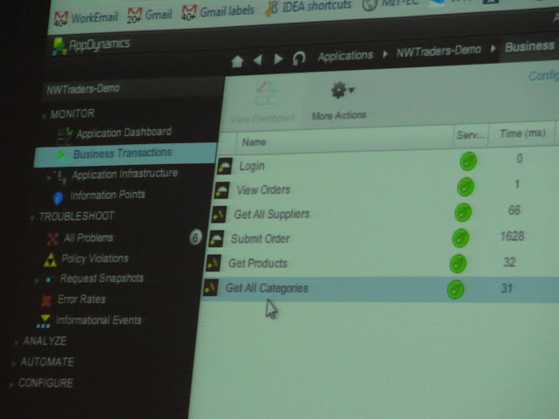559x419 pixels.
Task: Select the Get All Suppliers row
Action: pyautogui.click(x=385, y=212)
